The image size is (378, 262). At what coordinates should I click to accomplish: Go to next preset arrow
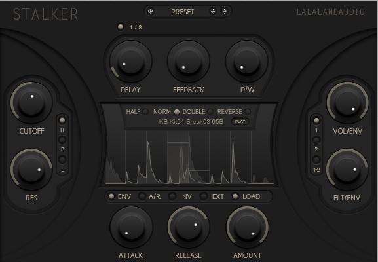[x=225, y=11]
